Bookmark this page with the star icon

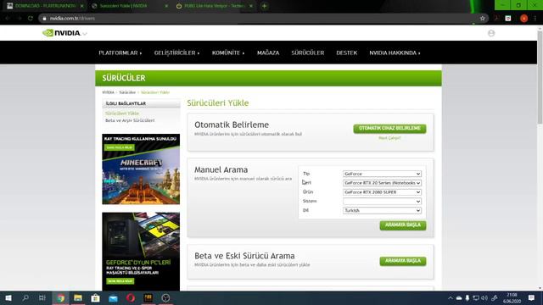483,19
